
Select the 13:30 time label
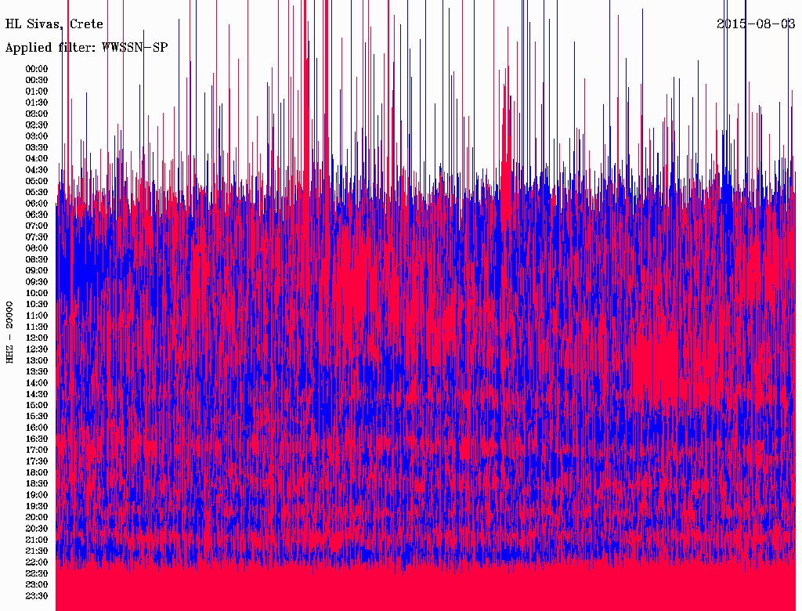point(37,371)
